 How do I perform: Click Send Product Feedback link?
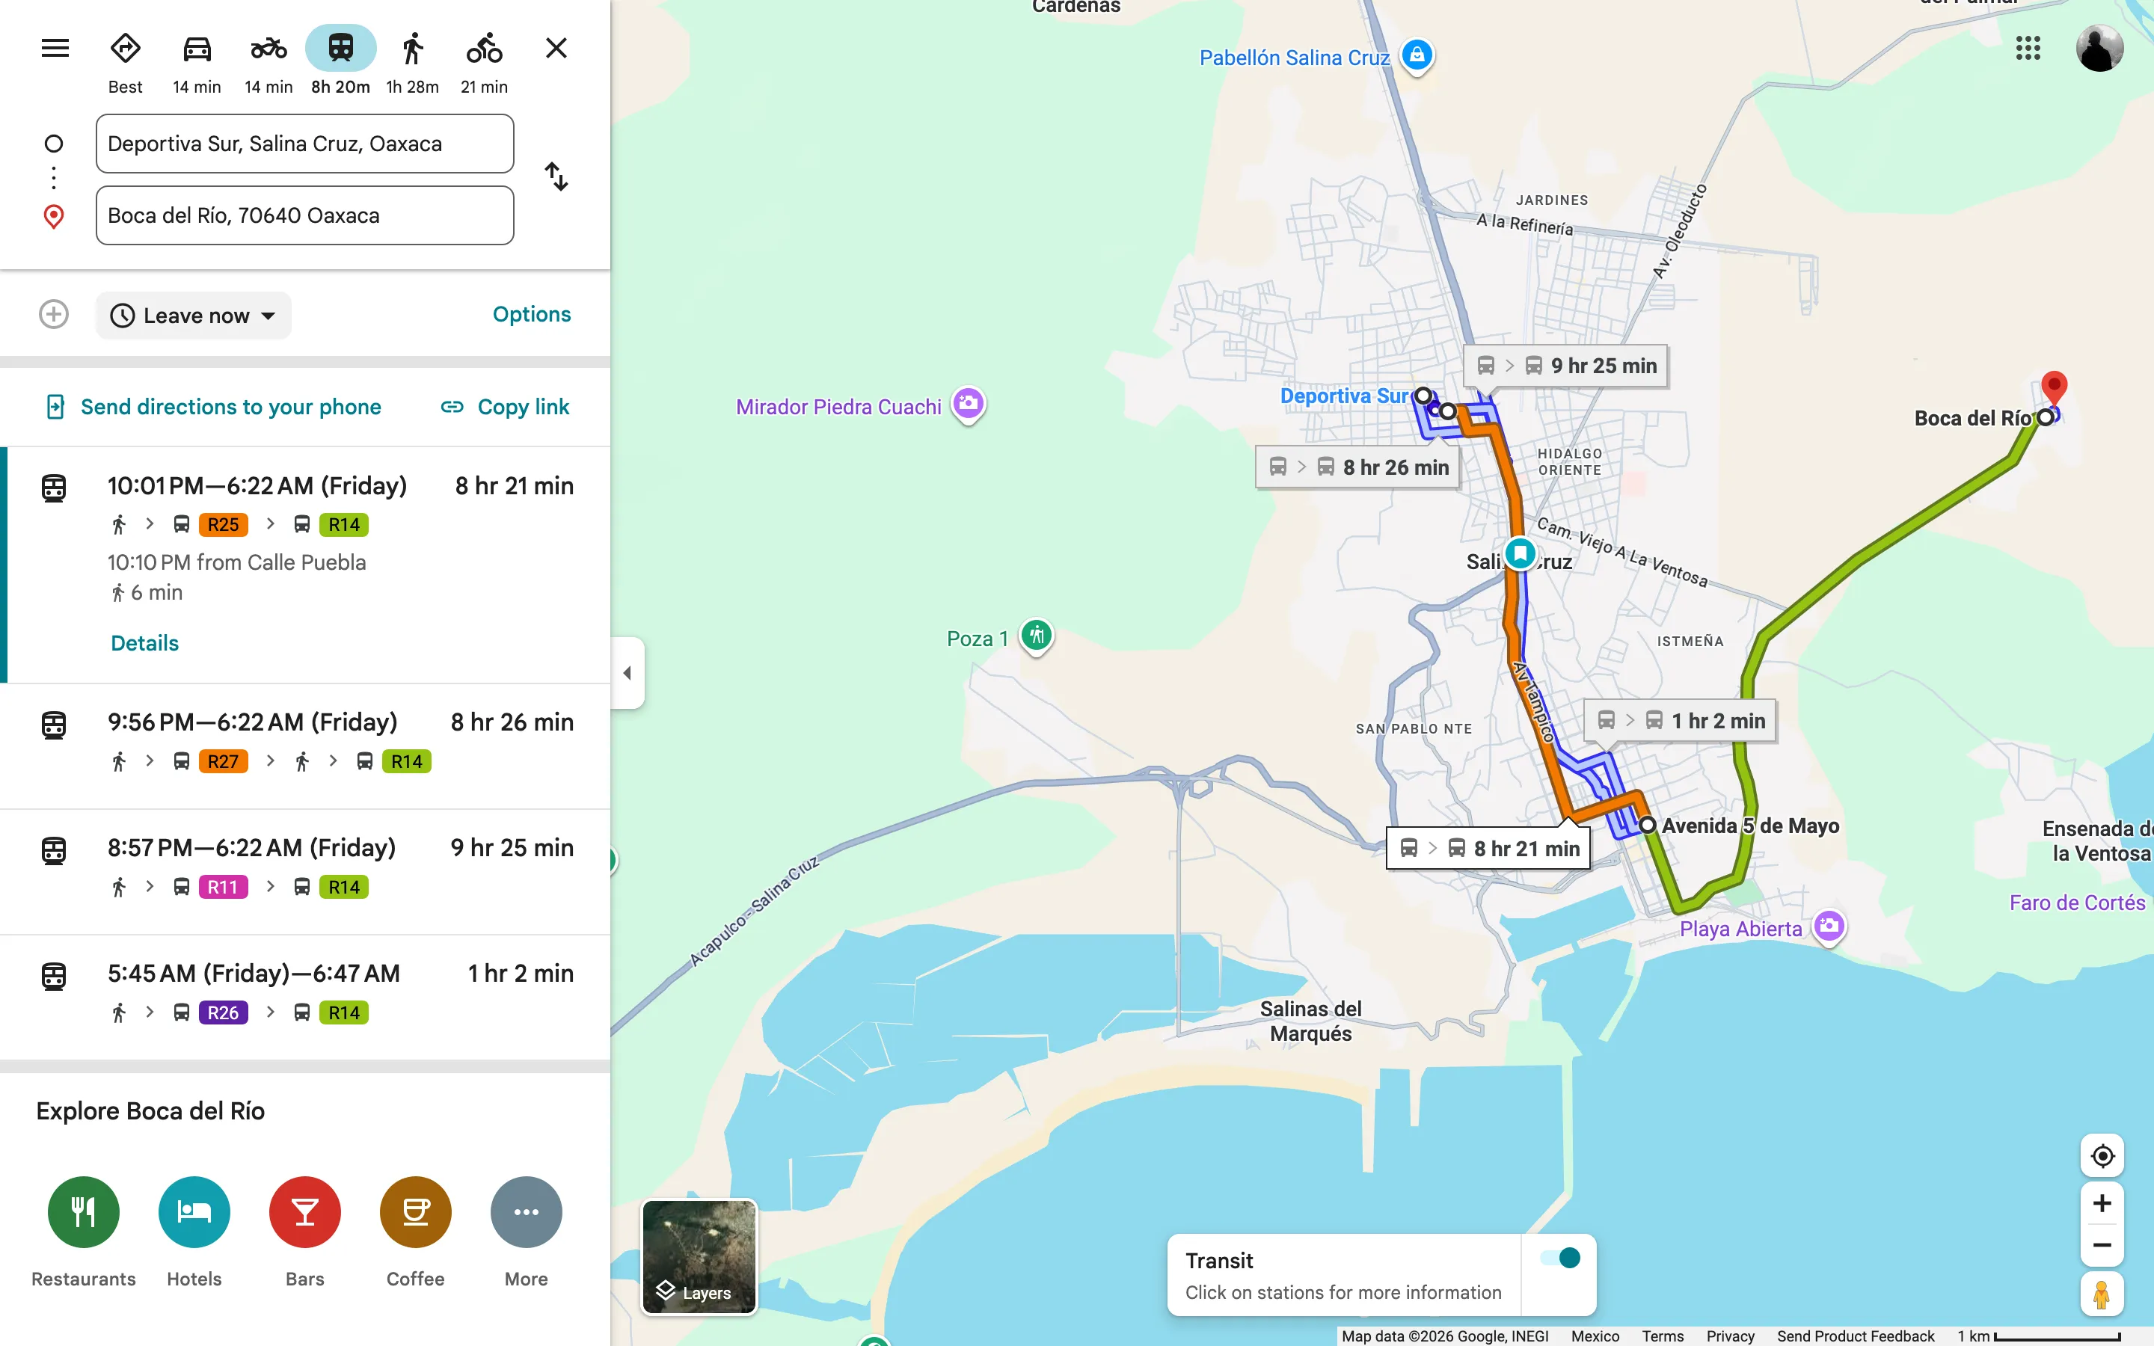pos(1856,1336)
